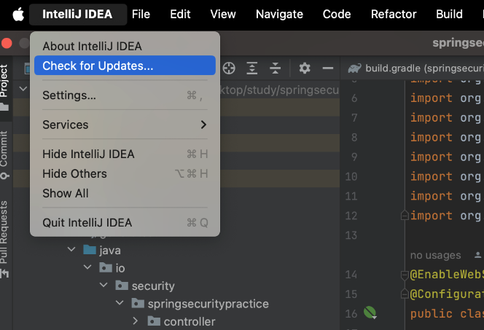Collapse the springsecuritypractice package node
This screenshot has width=484, height=330.
point(120,303)
